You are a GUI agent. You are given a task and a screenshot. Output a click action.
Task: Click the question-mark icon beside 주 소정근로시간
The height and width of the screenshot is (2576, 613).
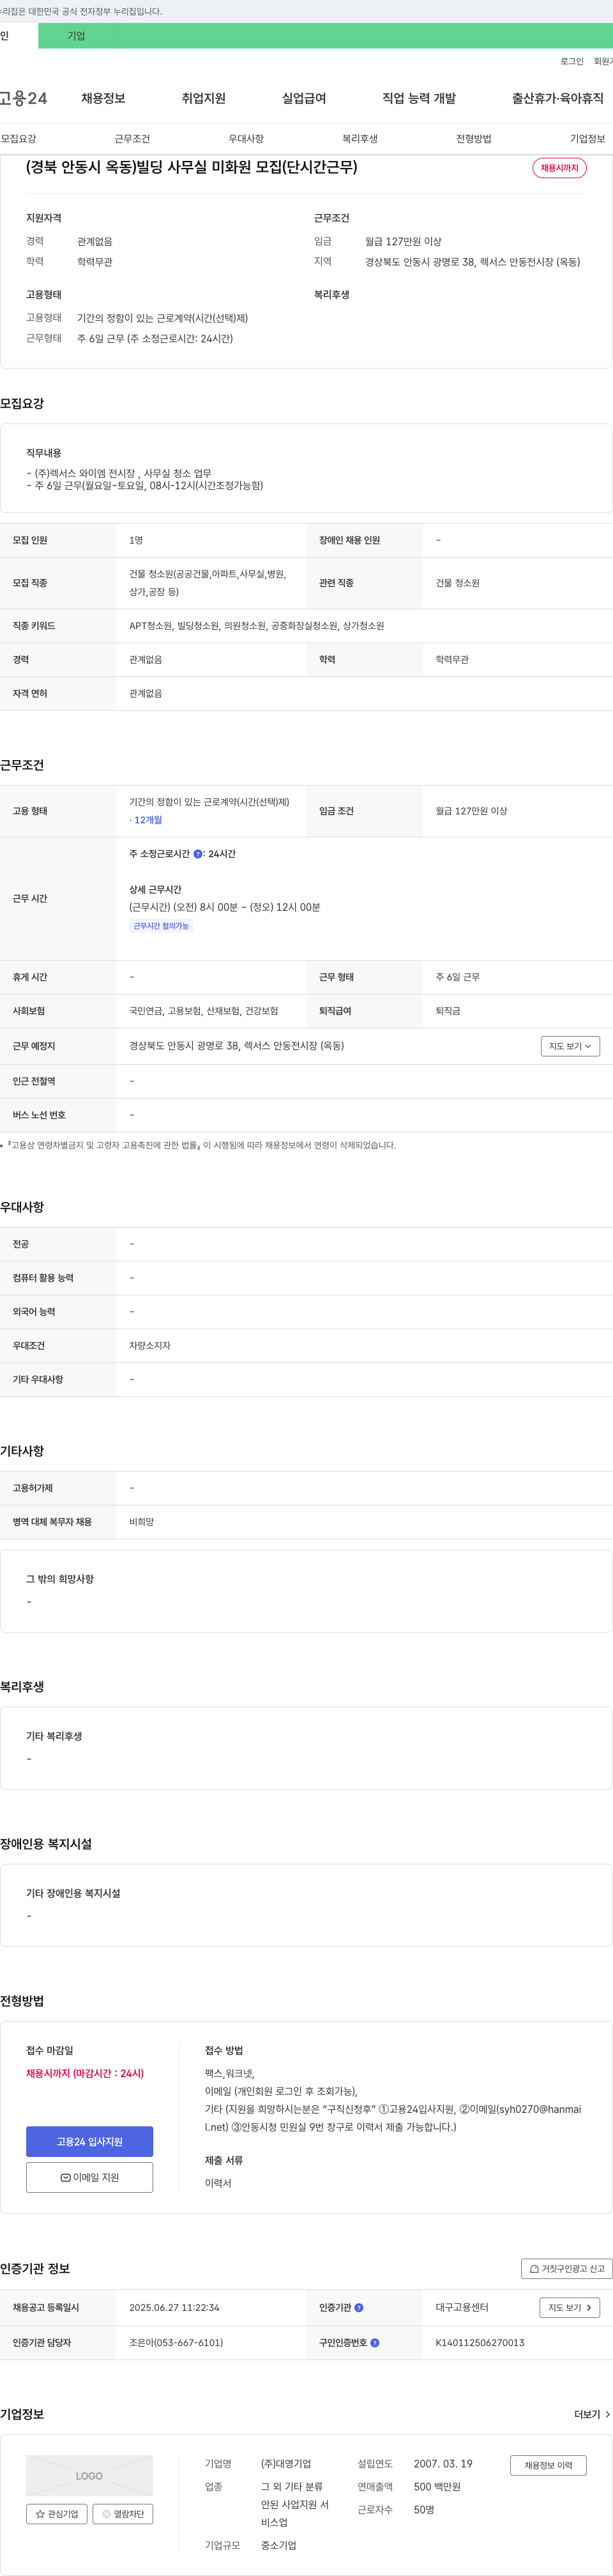(198, 854)
